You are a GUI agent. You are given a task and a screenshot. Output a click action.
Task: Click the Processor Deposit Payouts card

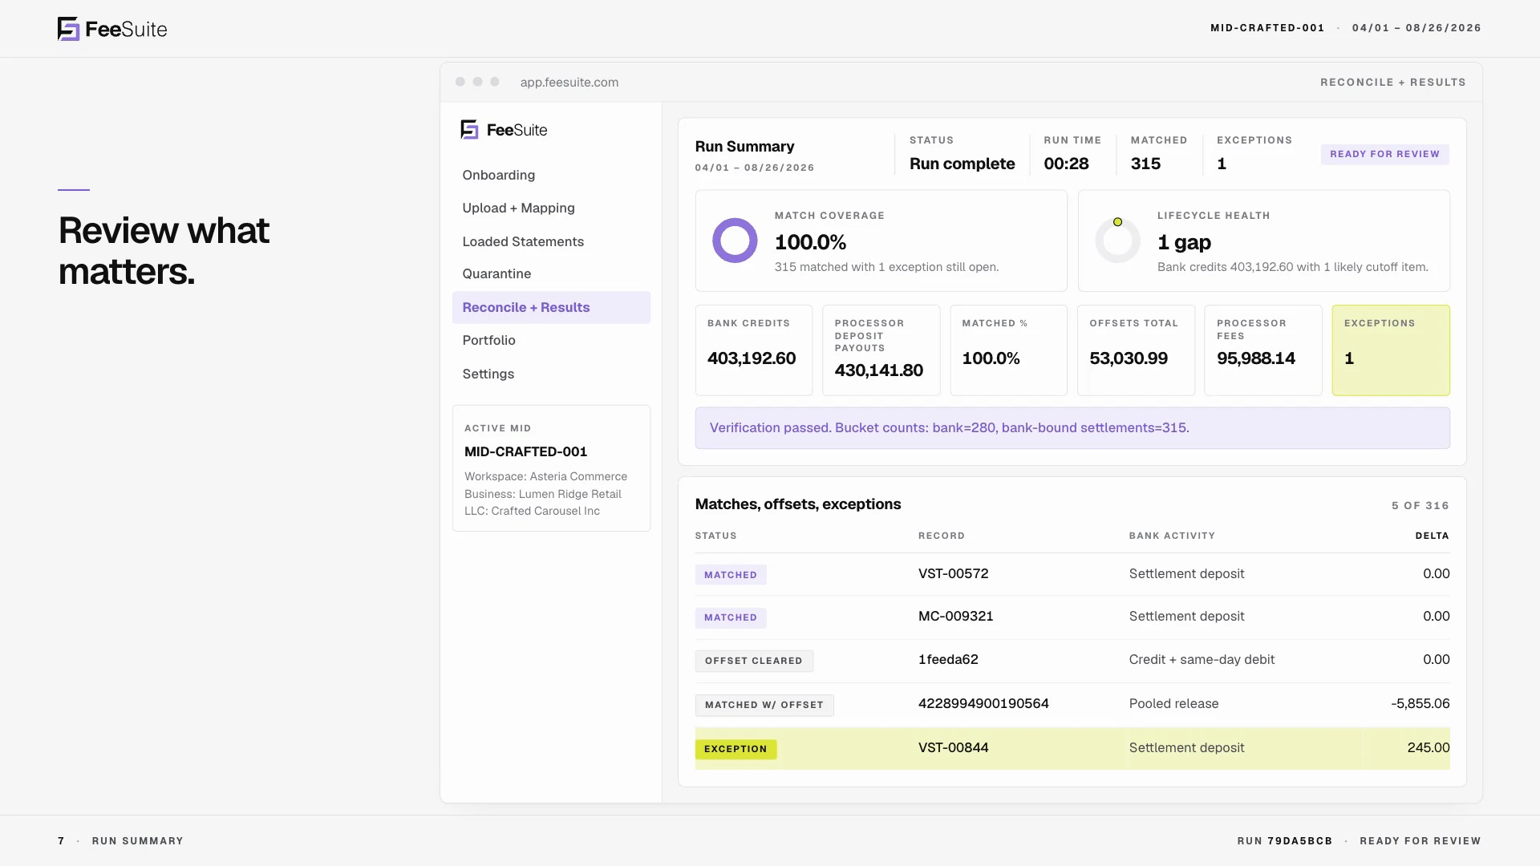tap(881, 350)
